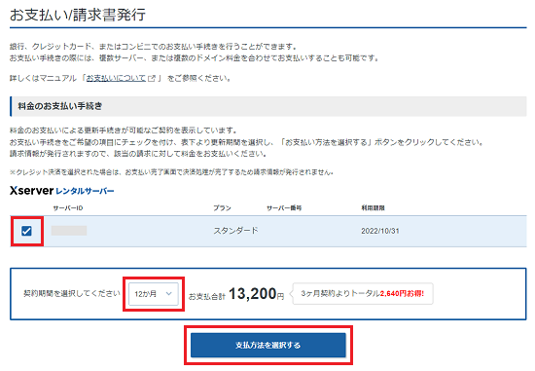Click 契約期間を選択してください label
The width and height of the screenshot is (535, 371).
(72, 293)
